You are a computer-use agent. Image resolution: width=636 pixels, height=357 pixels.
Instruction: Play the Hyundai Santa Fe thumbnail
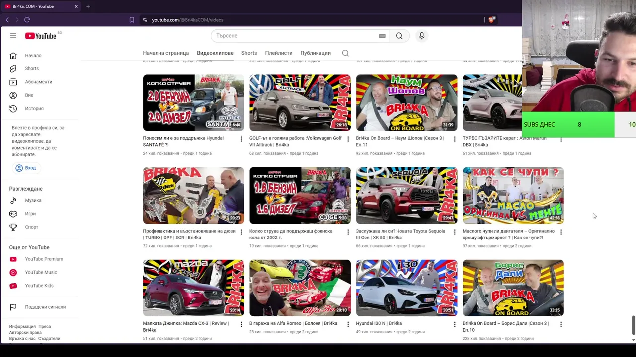[x=193, y=103]
